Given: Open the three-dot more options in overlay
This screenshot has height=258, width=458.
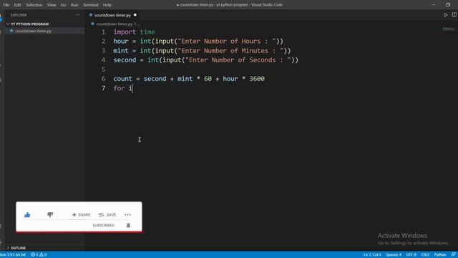Looking at the screenshot, I should pyautogui.click(x=127, y=215).
